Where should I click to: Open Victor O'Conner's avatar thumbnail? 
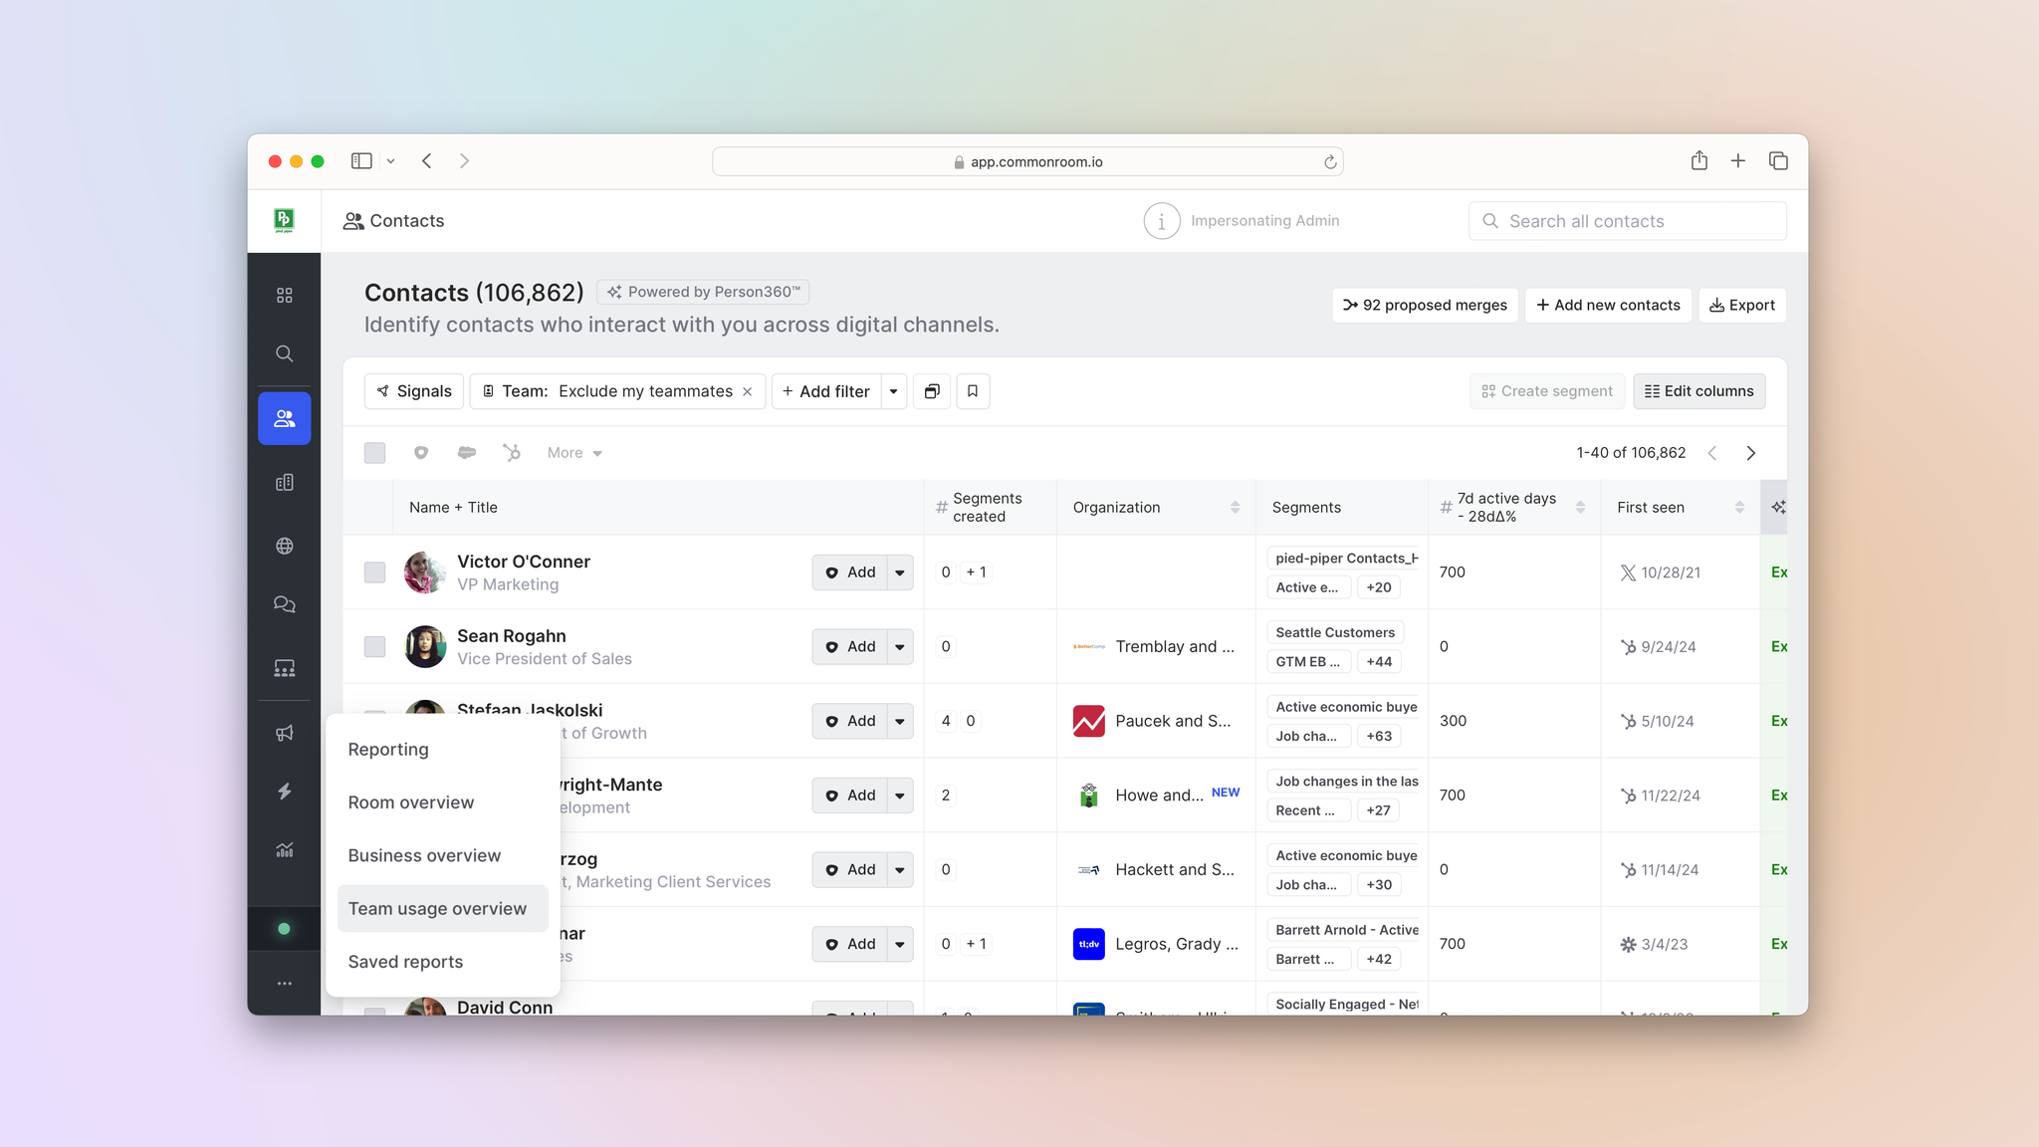tap(425, 573)
